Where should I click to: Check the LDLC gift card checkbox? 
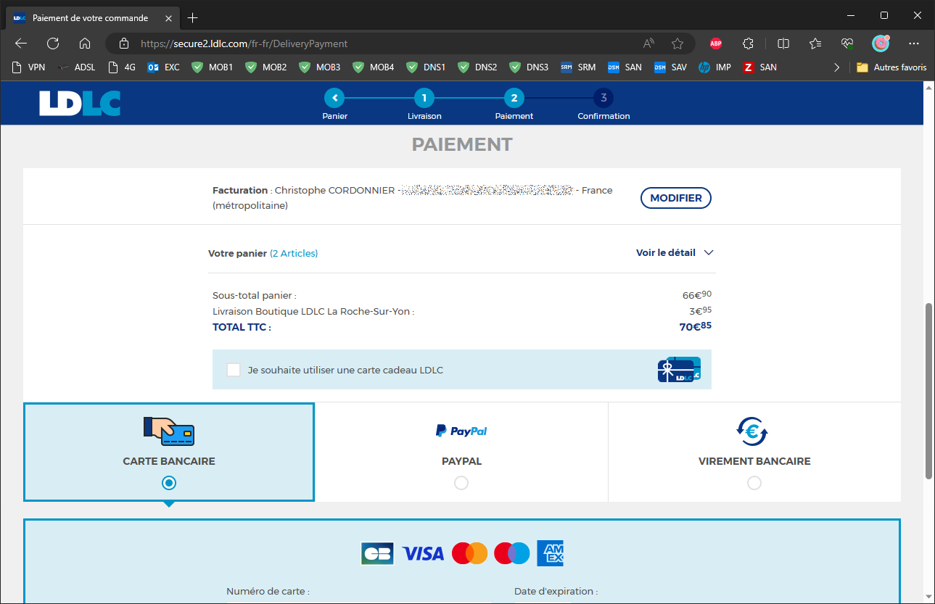[234, 370]
